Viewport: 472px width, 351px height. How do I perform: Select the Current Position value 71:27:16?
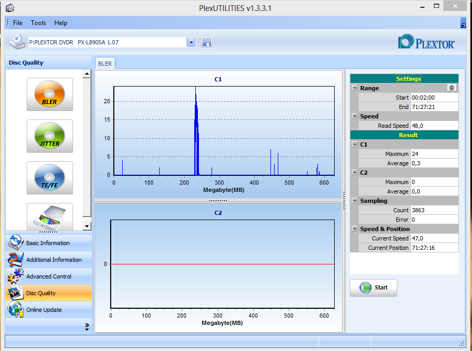tap(434, 248)
